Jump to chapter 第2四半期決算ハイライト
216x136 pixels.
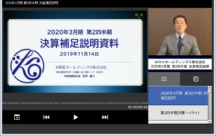178,113
